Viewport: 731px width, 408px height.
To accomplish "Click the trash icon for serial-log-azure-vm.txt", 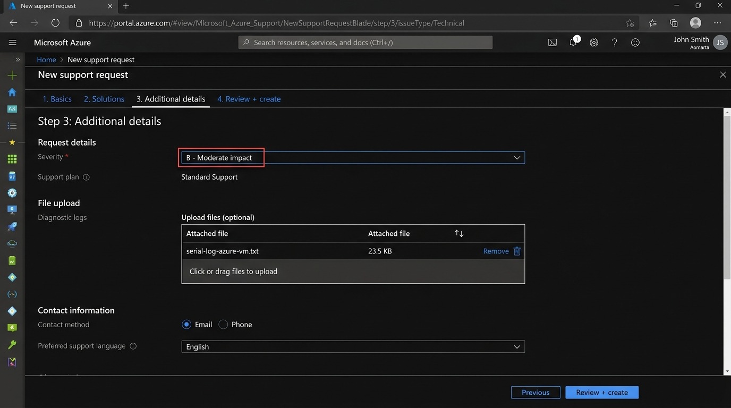I will (517, 251).
